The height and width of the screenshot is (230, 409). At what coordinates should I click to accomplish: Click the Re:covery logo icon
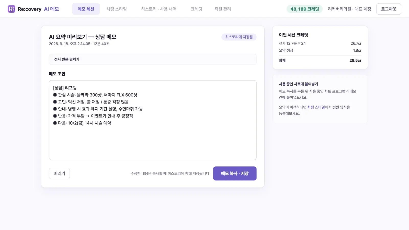tap(12, 9)
